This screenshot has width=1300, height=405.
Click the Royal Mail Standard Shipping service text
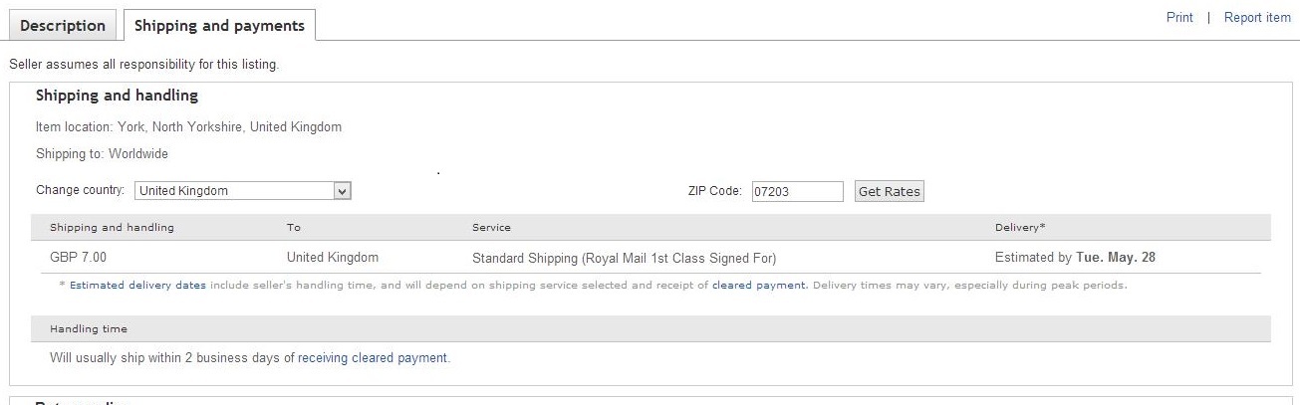click(624, 258)
